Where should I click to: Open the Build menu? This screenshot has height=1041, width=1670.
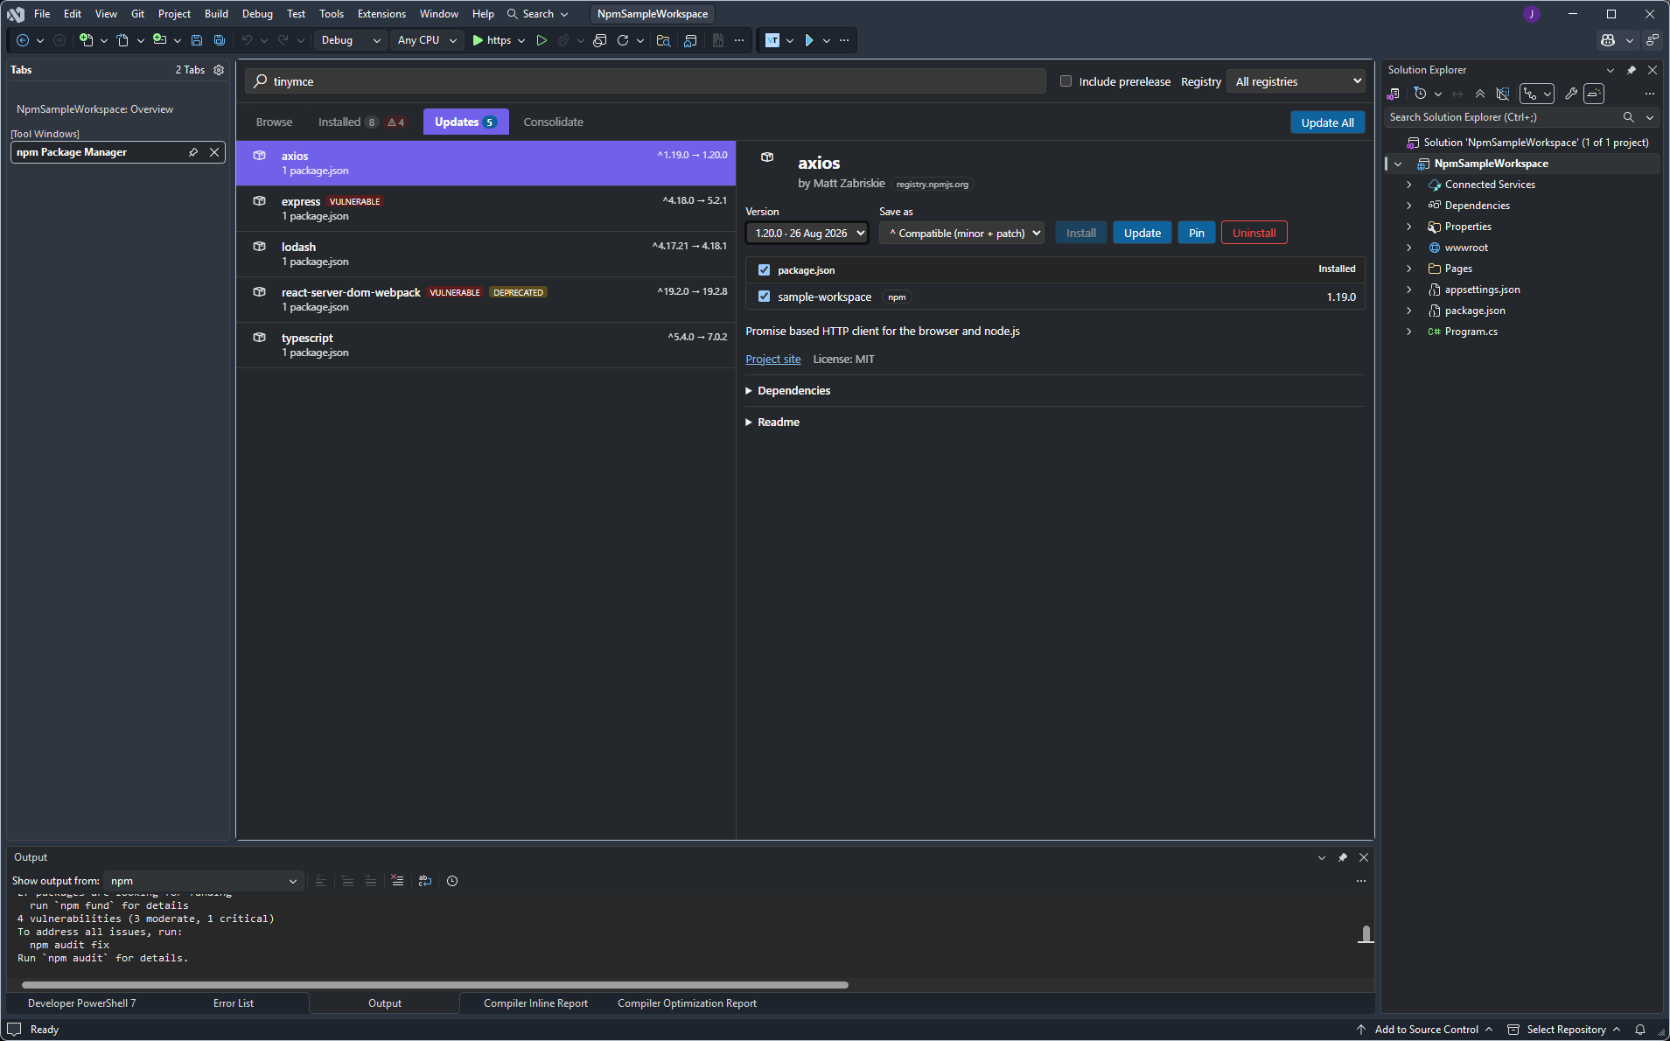(x=216, y=14)
